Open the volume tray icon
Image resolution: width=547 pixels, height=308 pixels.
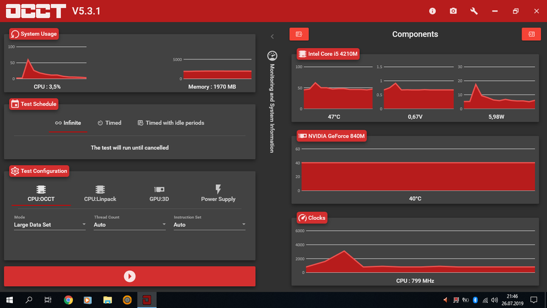click(494, 300)
